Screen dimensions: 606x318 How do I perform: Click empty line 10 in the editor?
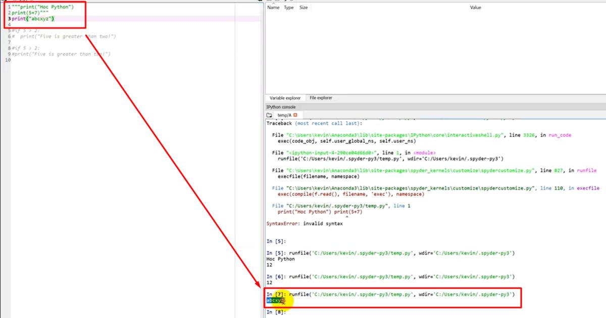(50, 60)
